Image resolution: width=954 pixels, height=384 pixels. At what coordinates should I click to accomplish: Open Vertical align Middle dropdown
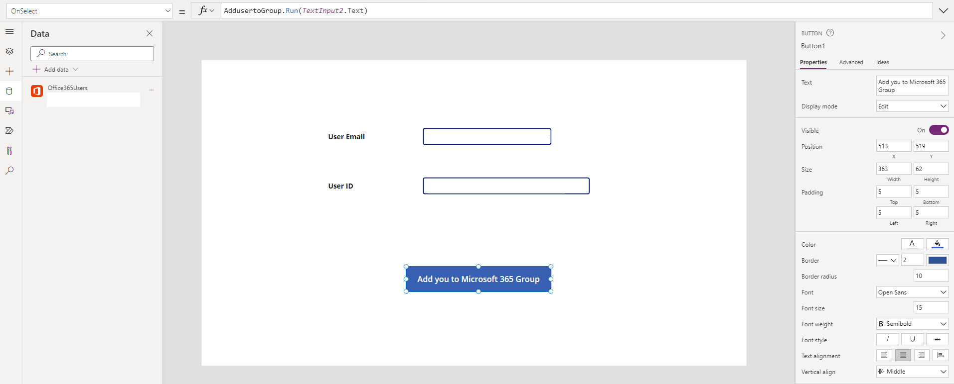pos(913,372)
